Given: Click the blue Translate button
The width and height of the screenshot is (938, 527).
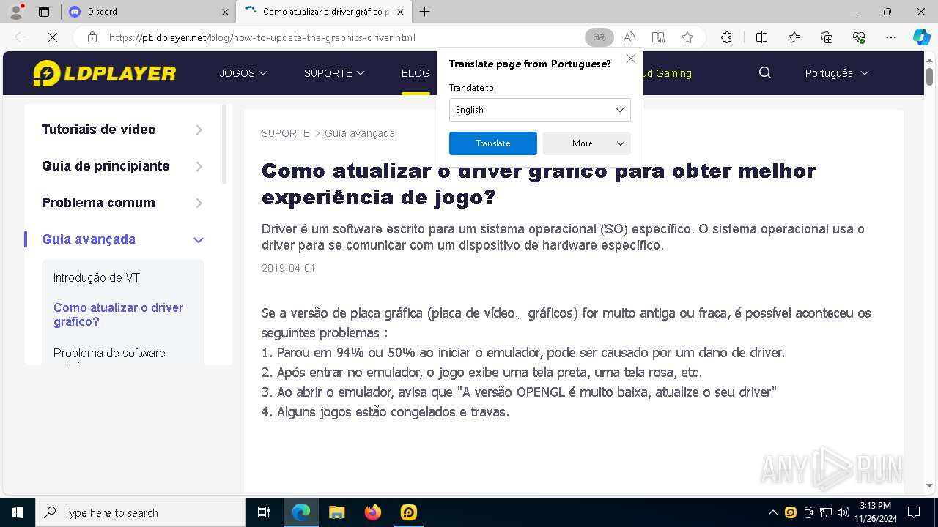Looking at the screenshot, I should coord(493,143).
